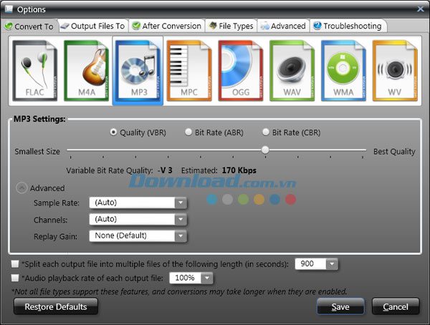Enable split output file into multiple files
This screenshot has width=430, height=325.
pos(15,263)
